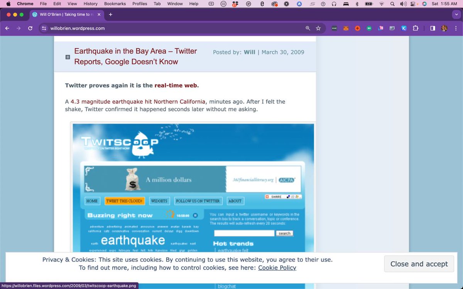This screenshot has height=289, width=463.
Task: Open Chrome three-dot menu
Action: (455, 28)
